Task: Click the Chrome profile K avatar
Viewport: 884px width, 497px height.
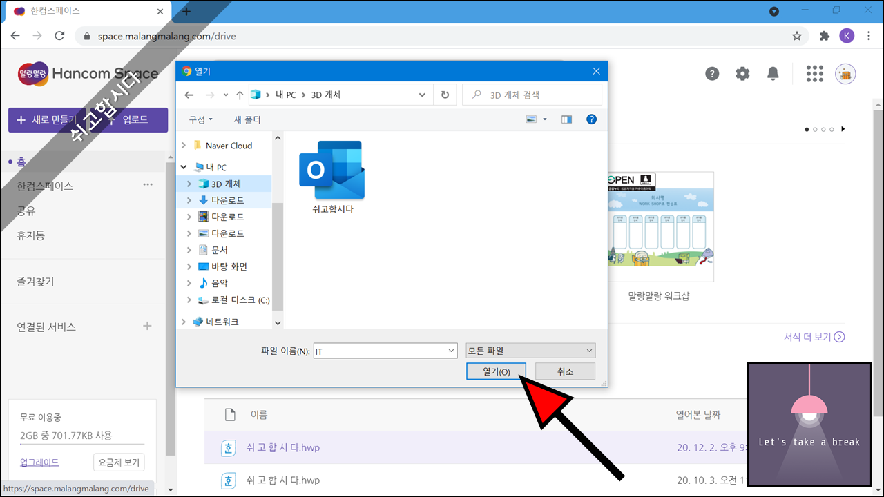Action: click(x=847, y=36)
